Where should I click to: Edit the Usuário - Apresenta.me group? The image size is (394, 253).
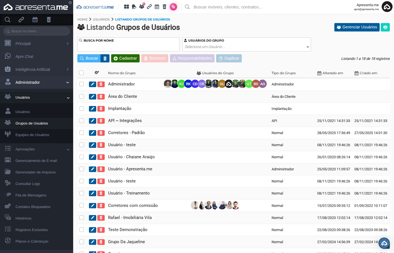point(93,169)
